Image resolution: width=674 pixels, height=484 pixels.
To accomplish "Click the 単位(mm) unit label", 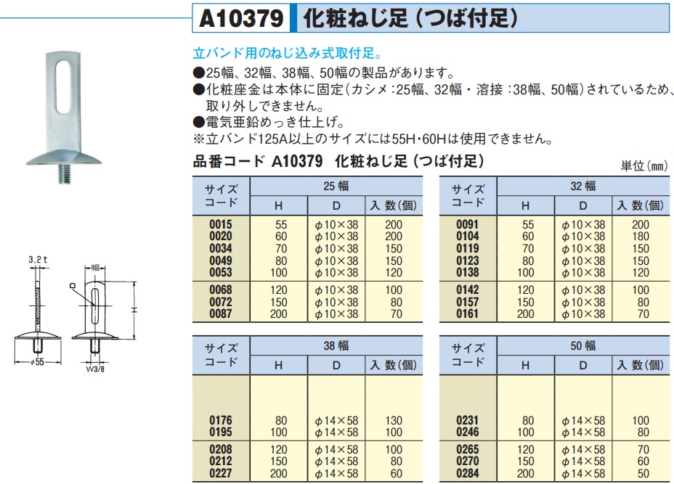I will click(x=643, y=165).
